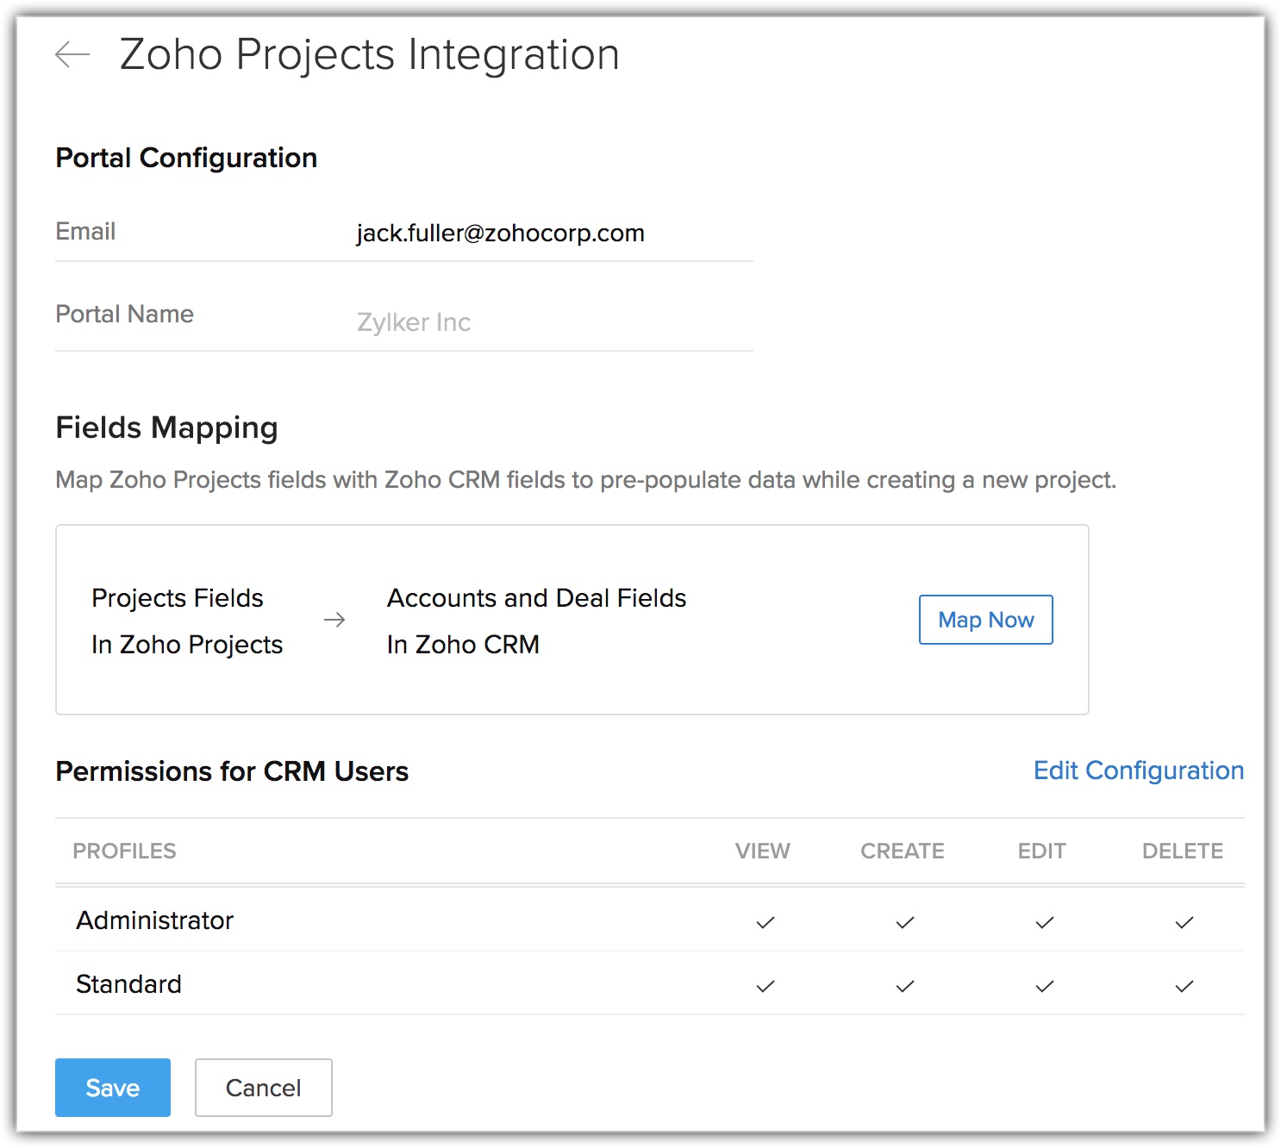The width and height of the screenshot is (1281, 1148).
Task: Cancel the integration changes
Action: coord(264,1088)
